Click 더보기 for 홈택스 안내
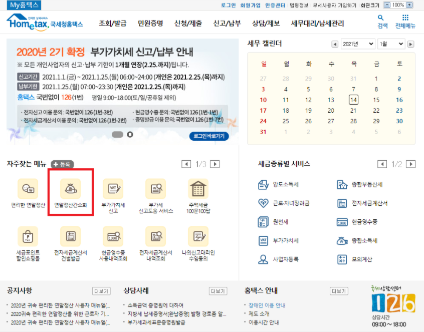Screen dimensions: 424x332 [339, 291]
